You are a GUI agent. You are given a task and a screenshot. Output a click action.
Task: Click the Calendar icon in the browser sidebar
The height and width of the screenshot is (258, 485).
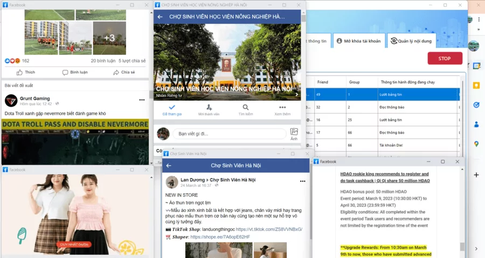pos(476,66)
